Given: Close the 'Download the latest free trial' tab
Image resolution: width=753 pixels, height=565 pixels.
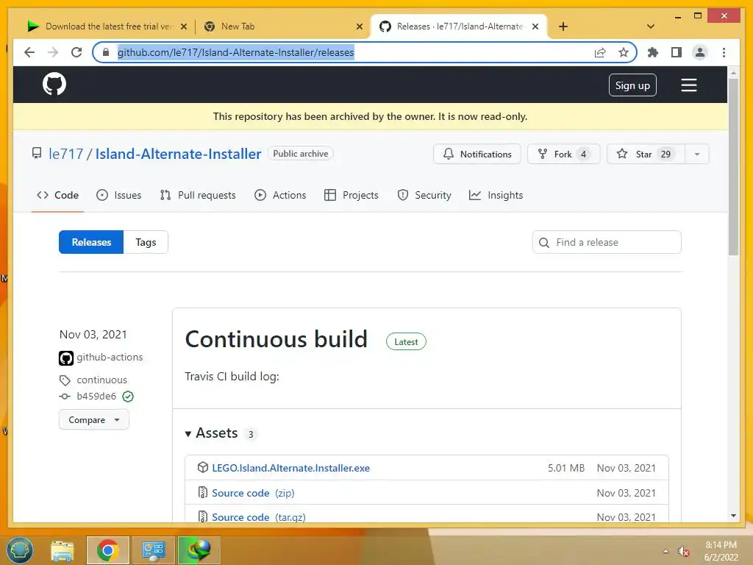Looking at the screenshot, I should [183, 26].
